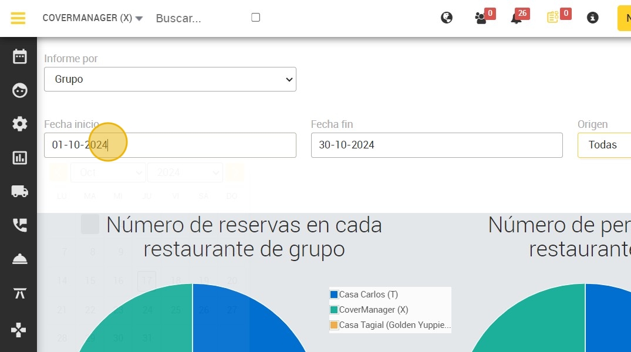Open the table icon in sidebar
The image size is (631, 352).
pyautogui.click(x=19, y=293)
